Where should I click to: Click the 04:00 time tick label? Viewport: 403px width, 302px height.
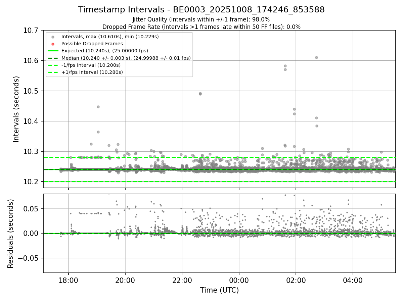(x=353, y=280)
